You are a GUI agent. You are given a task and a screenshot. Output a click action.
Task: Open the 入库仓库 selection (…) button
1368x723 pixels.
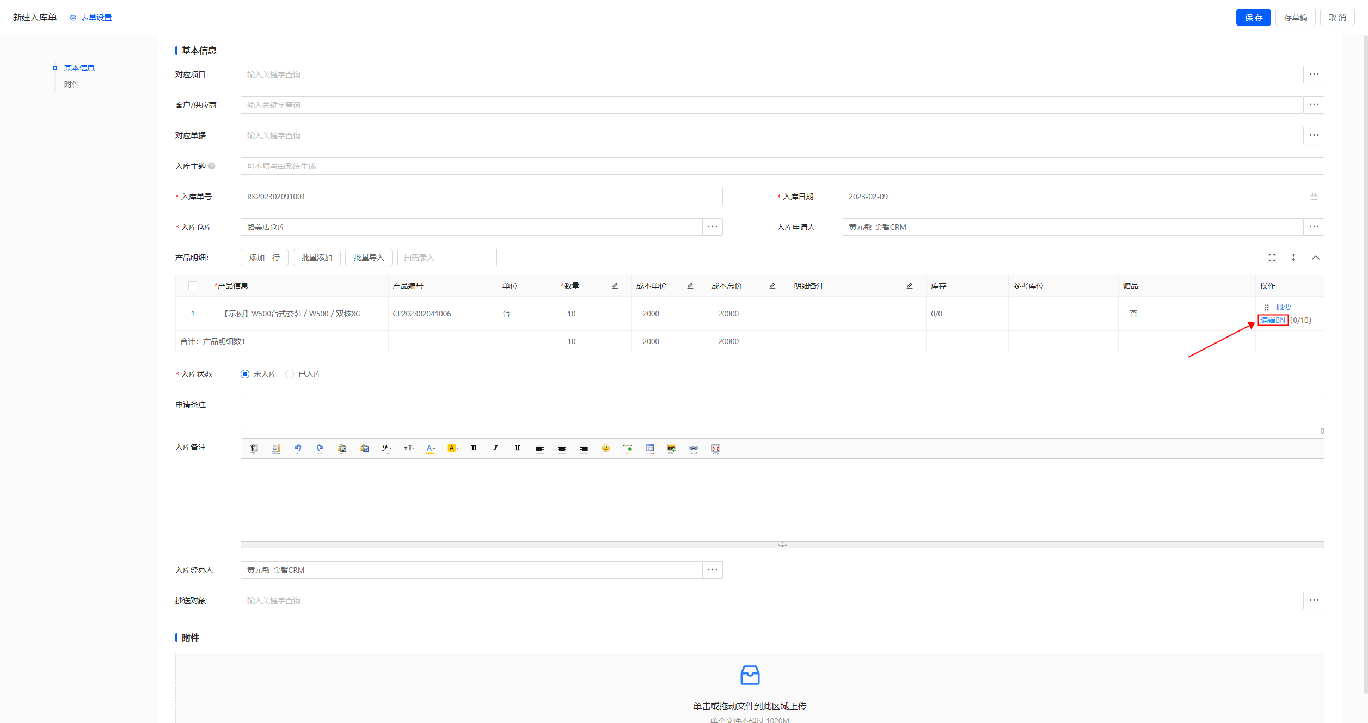pyautogui.click(x=713, y=227)
